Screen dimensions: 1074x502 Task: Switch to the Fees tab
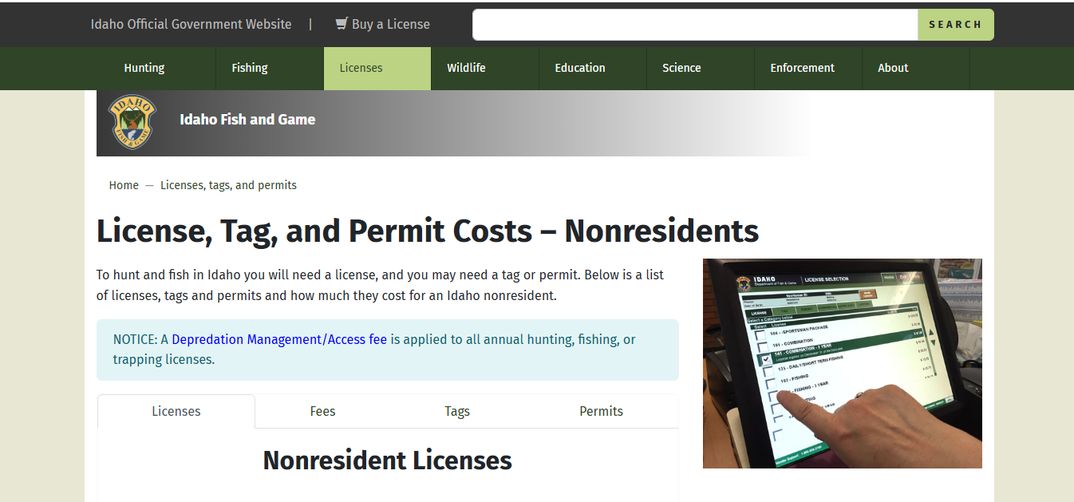tap(322, 411)
